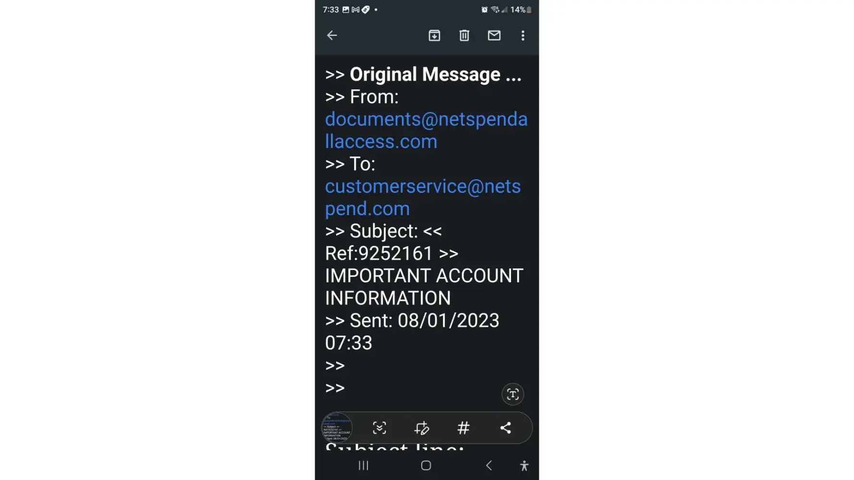Open recent apps navigation button
The width and height of the screenshot is (854, 480).
pos(363,465)
